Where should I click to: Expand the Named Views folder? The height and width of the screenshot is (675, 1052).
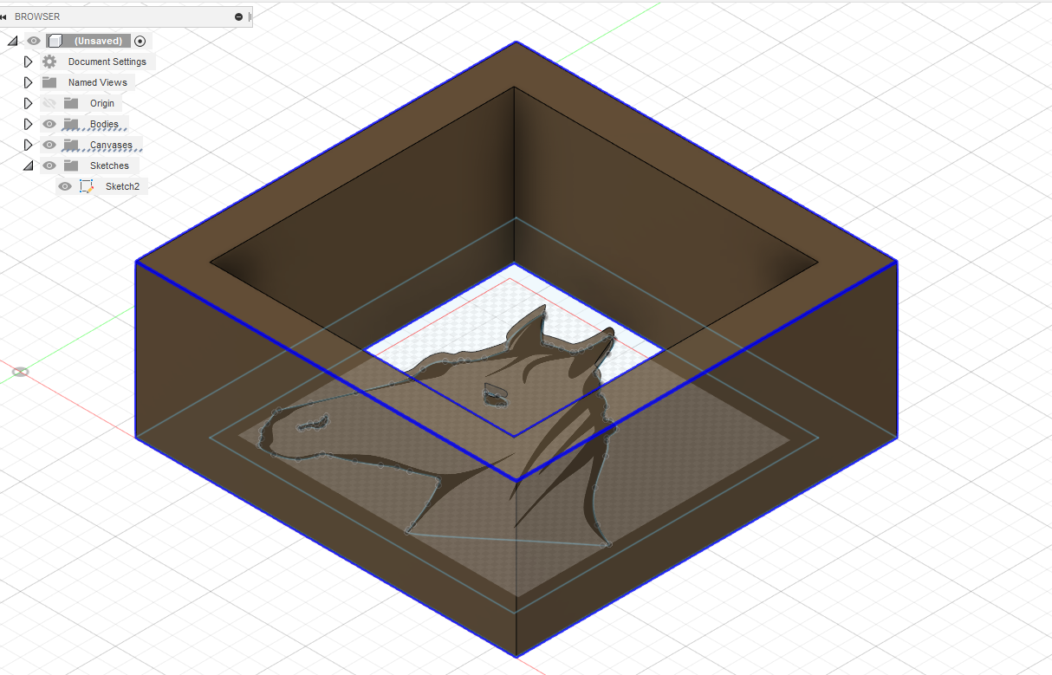pos(28,82)
